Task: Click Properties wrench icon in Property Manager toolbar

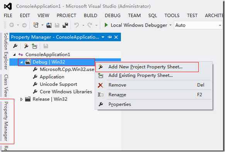Action: click(15, 46)
